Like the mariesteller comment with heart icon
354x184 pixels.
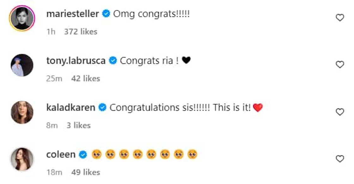pyautogui.click(x=339, y=18)
